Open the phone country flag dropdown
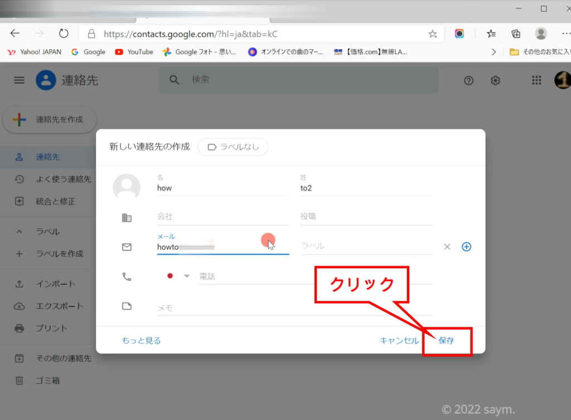571x420 pixels. coord(178,276)
